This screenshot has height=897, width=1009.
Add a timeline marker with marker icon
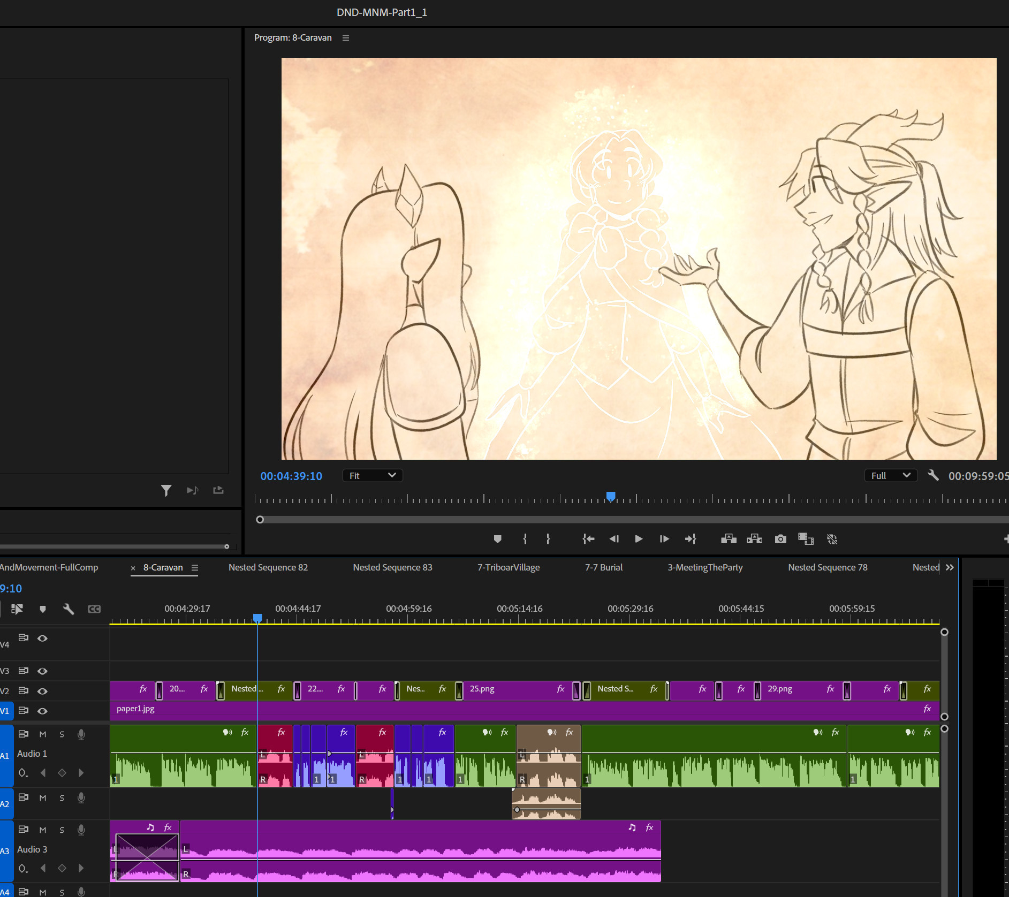click(43, 609)
